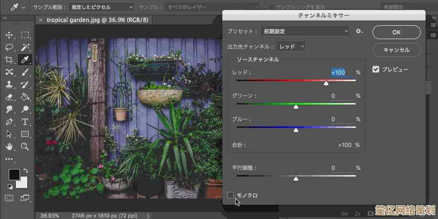Viewport: 438px width, 219px height.
Task: Choose the Type tool
Action: click(25, 122)
